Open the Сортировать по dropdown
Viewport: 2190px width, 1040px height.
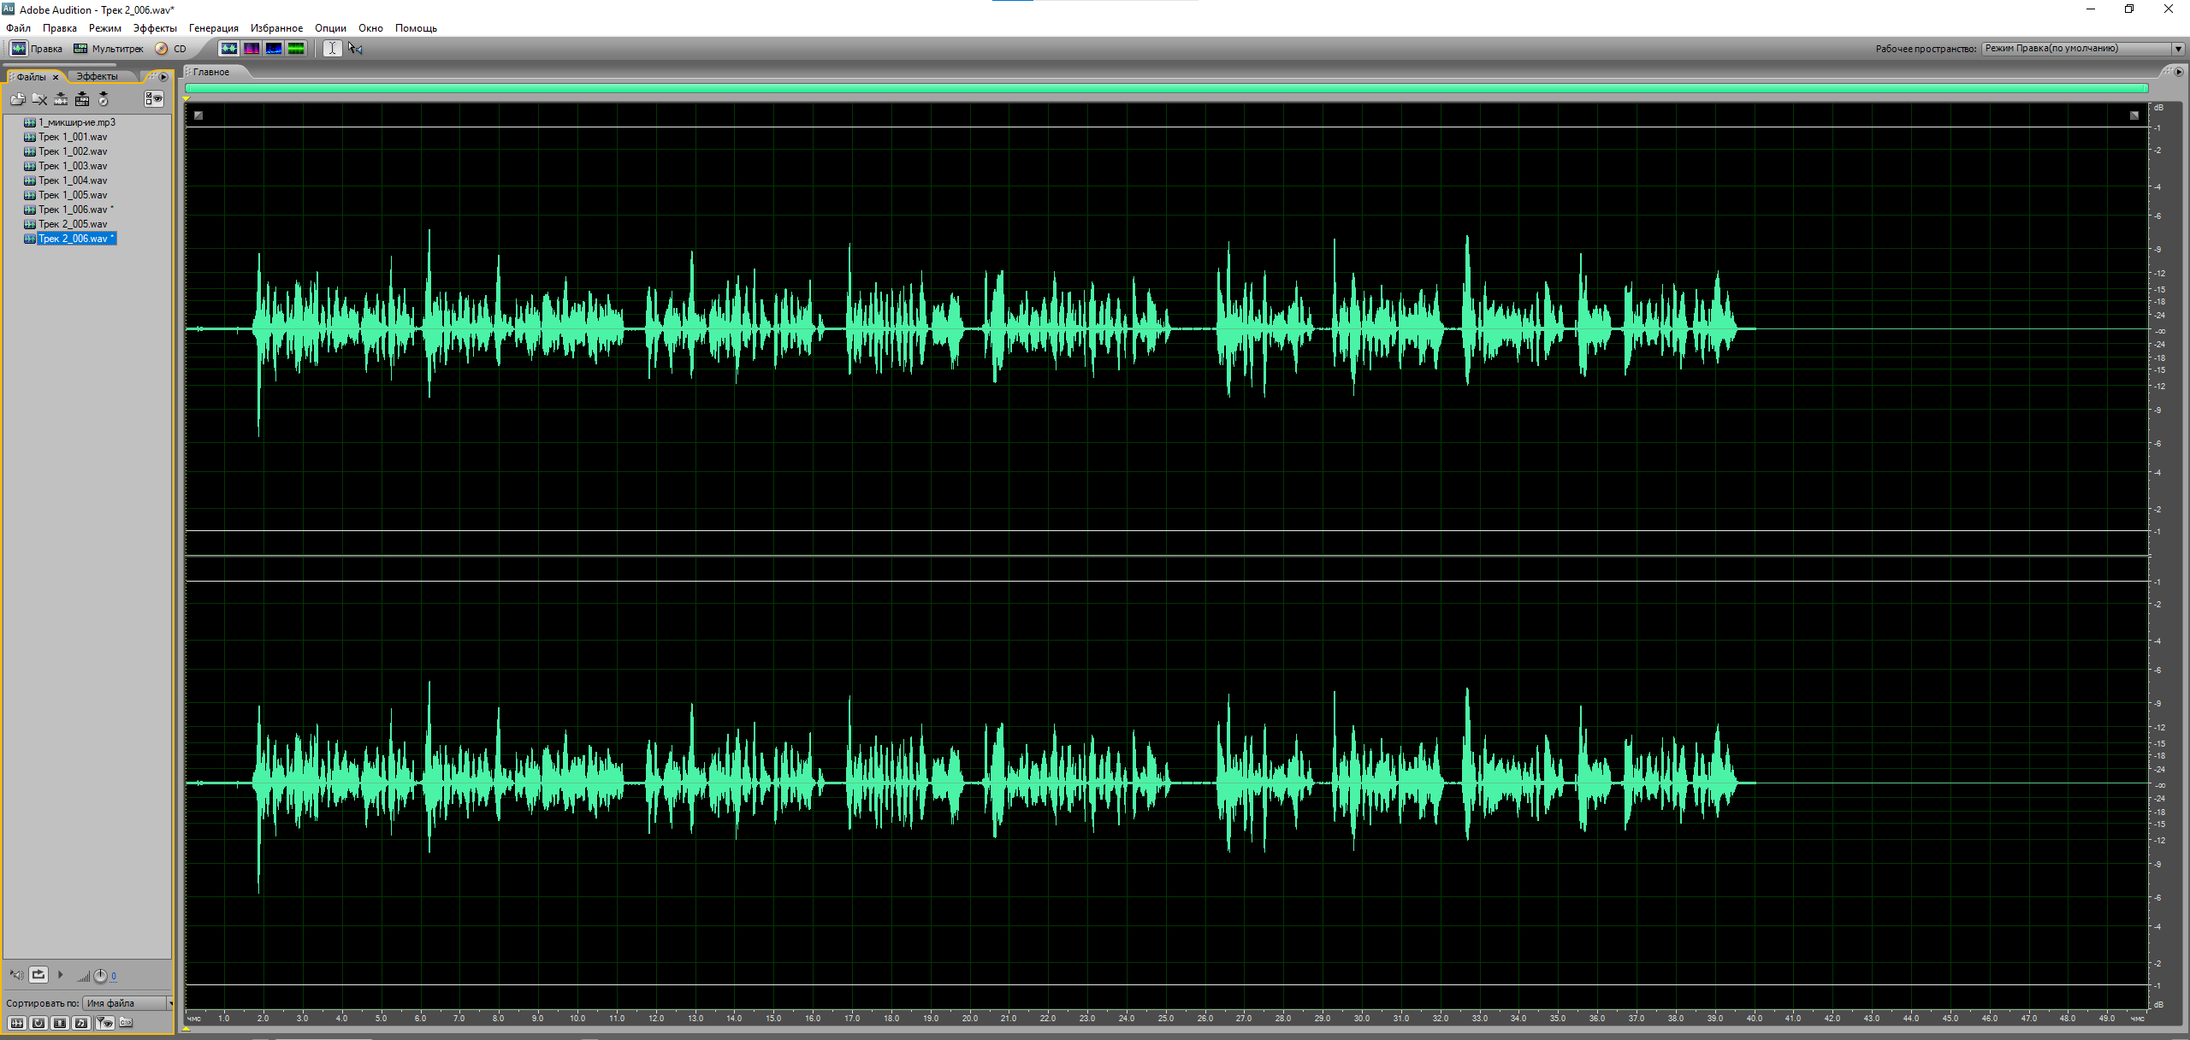tap(128, 1003)
